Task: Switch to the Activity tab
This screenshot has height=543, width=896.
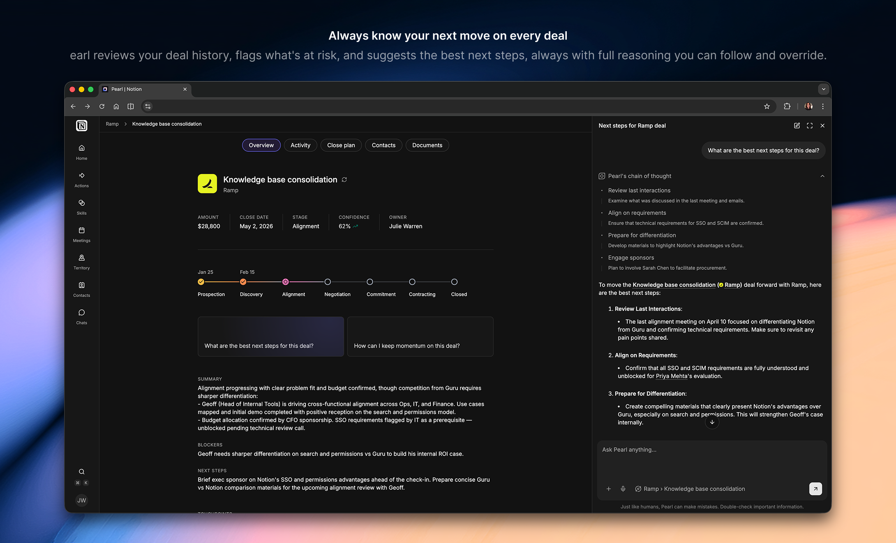Action: coord(300,145)
